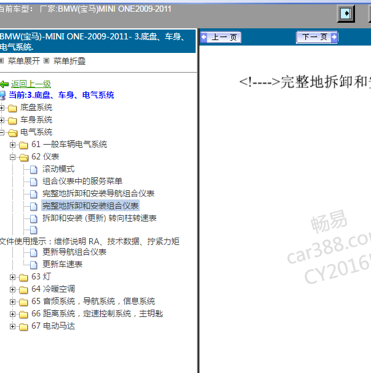The height and width of the screenshot is (373, 371).
Task: Select the 电气系统 folder label
Action: pos(36,132)
